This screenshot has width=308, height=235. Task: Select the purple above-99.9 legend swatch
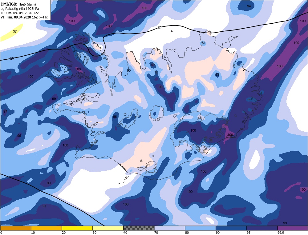pos(293,228)
